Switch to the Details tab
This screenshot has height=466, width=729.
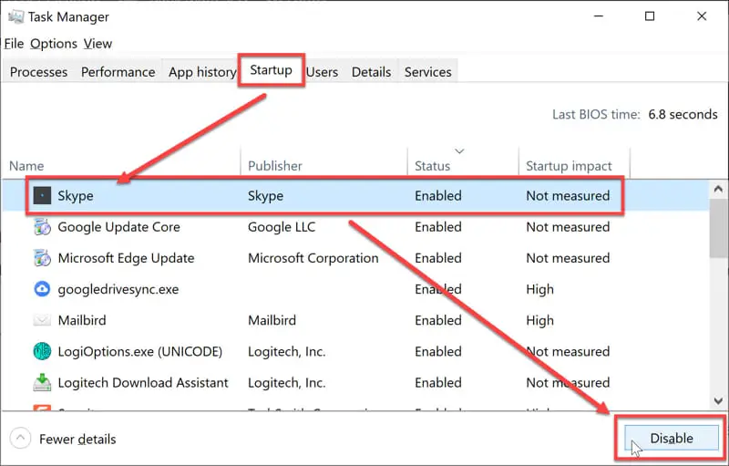tap(371, 72)
